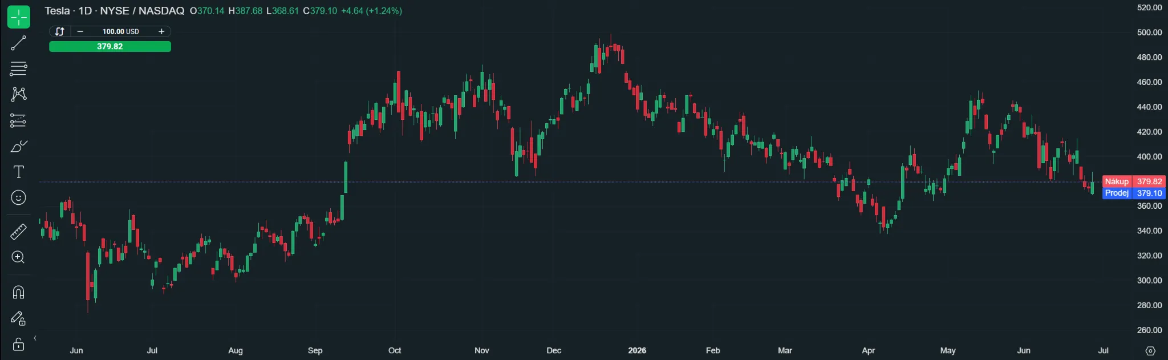
Task: Click the 1D interval in chart title
Action: (x=85, y=11)
